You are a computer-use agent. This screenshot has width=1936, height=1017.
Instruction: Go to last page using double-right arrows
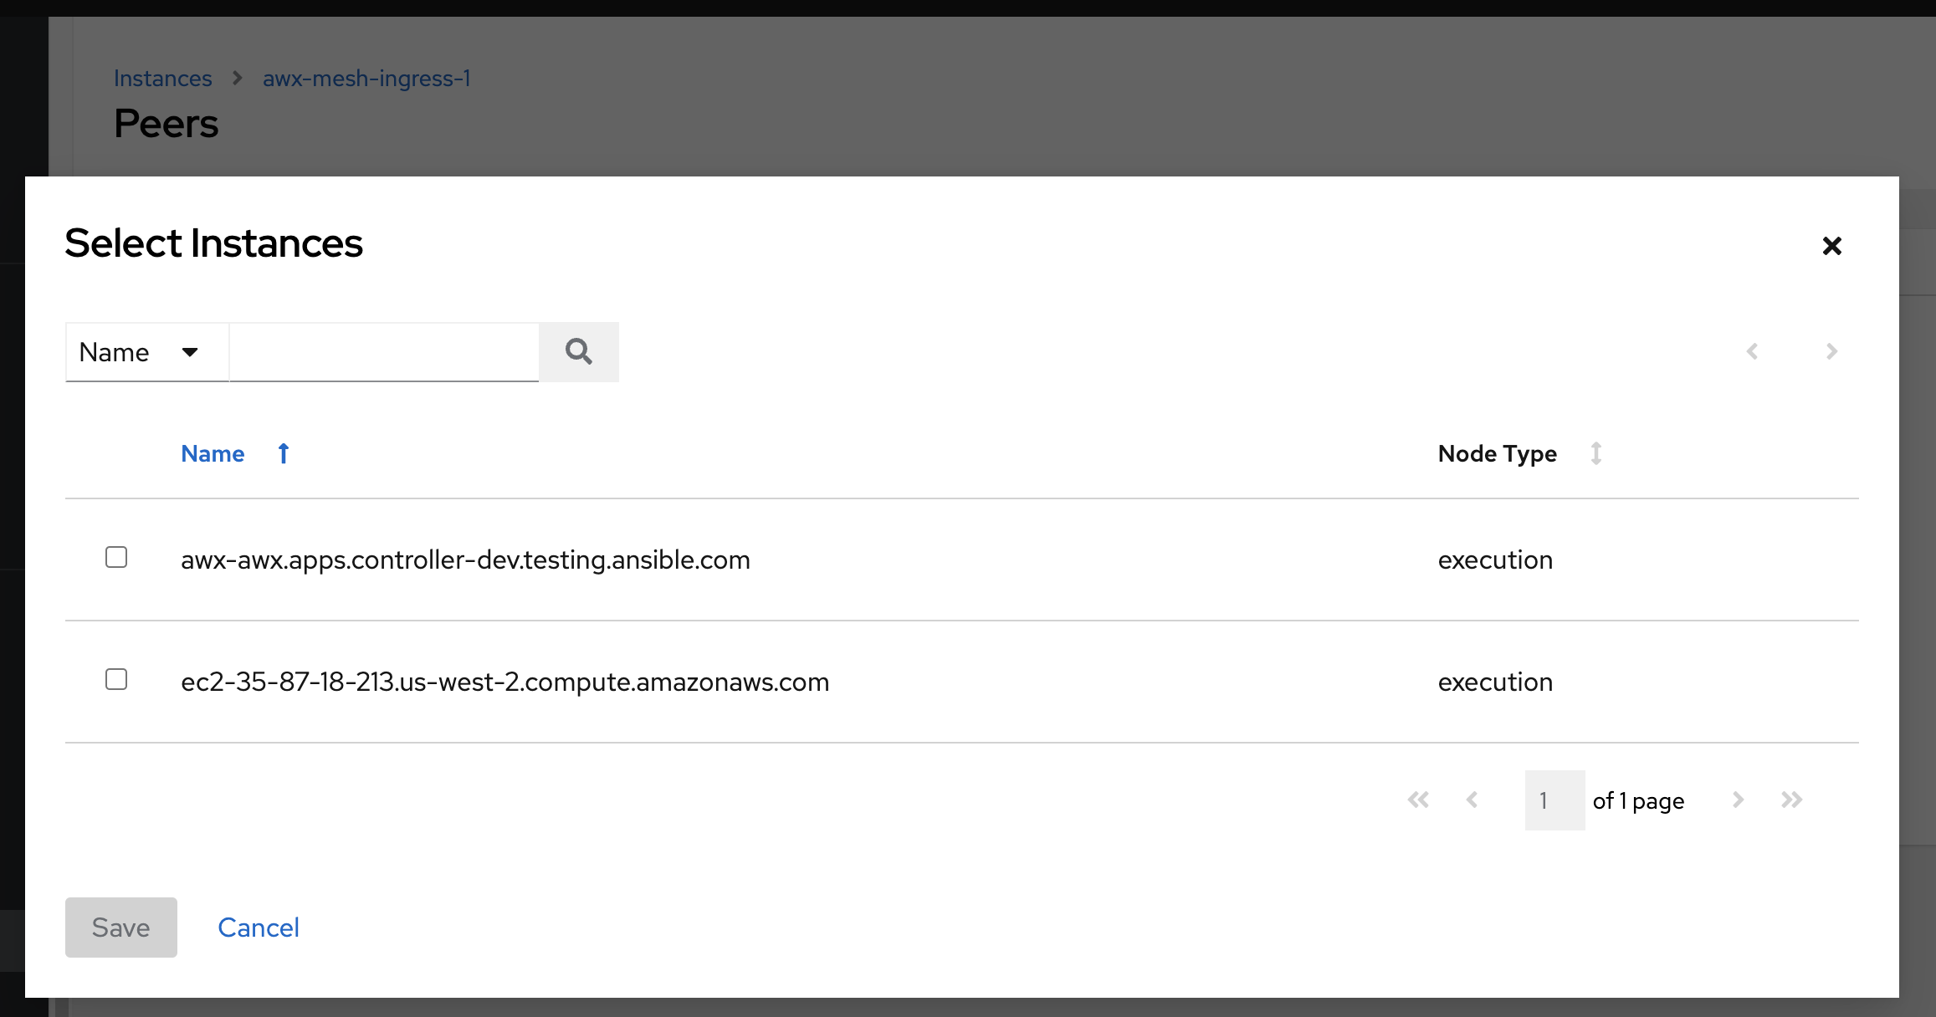[x=1791, y=800]
